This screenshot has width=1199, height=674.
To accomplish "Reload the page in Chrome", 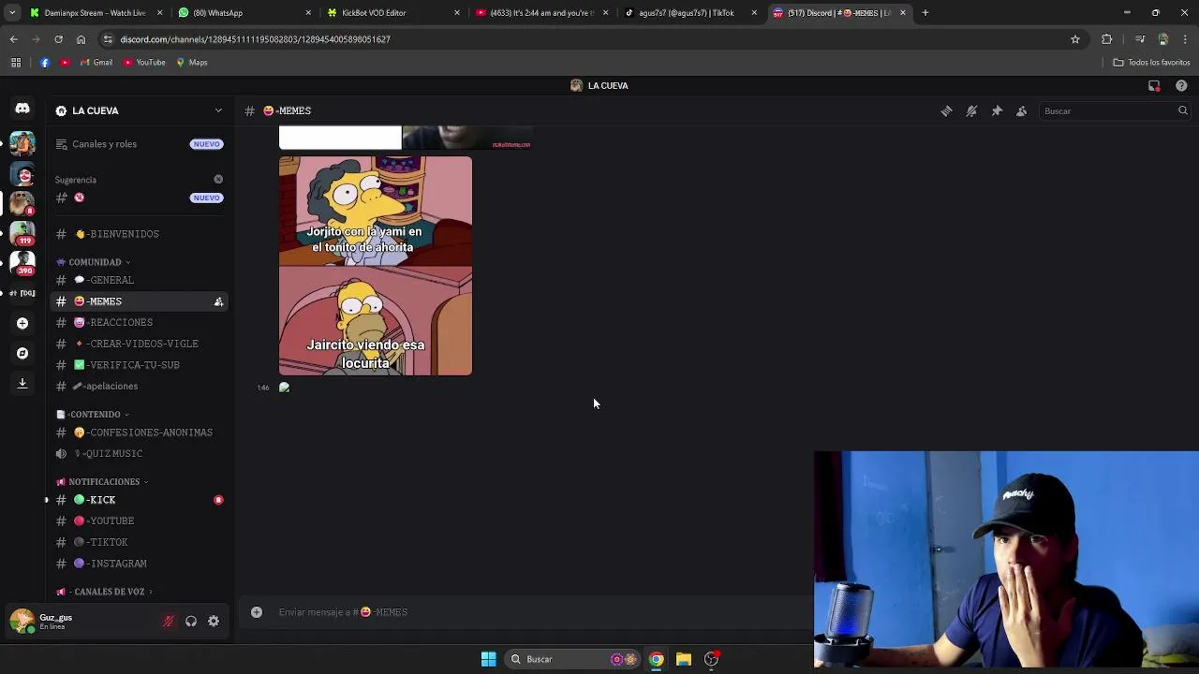I will [x=58, y=39].
